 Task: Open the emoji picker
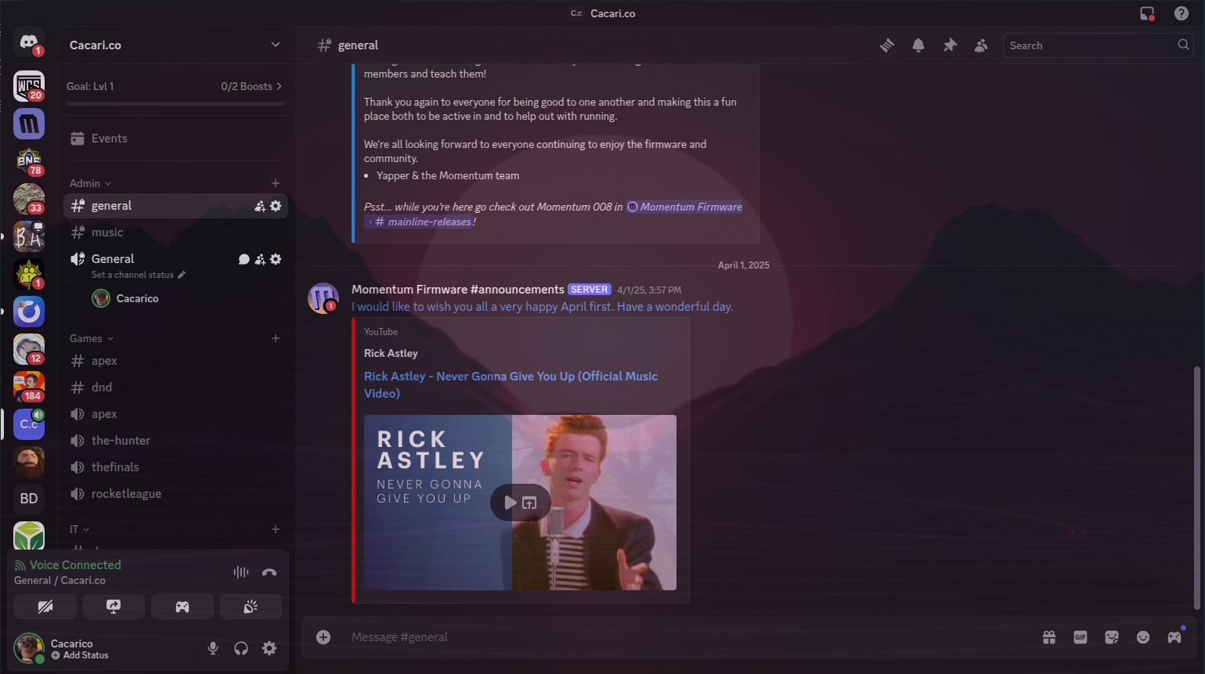[x=1143, y=637]
